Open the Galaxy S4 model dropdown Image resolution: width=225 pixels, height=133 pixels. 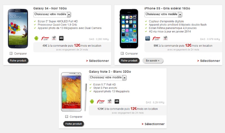pos(52,14)
